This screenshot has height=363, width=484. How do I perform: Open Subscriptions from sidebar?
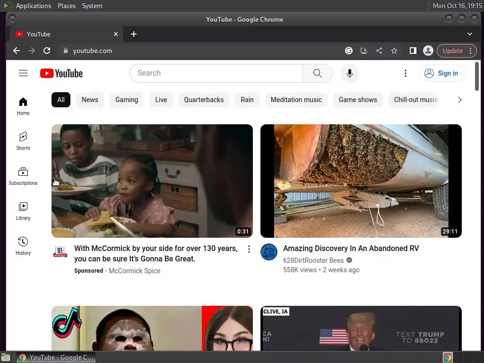click(x=23, y=176)
